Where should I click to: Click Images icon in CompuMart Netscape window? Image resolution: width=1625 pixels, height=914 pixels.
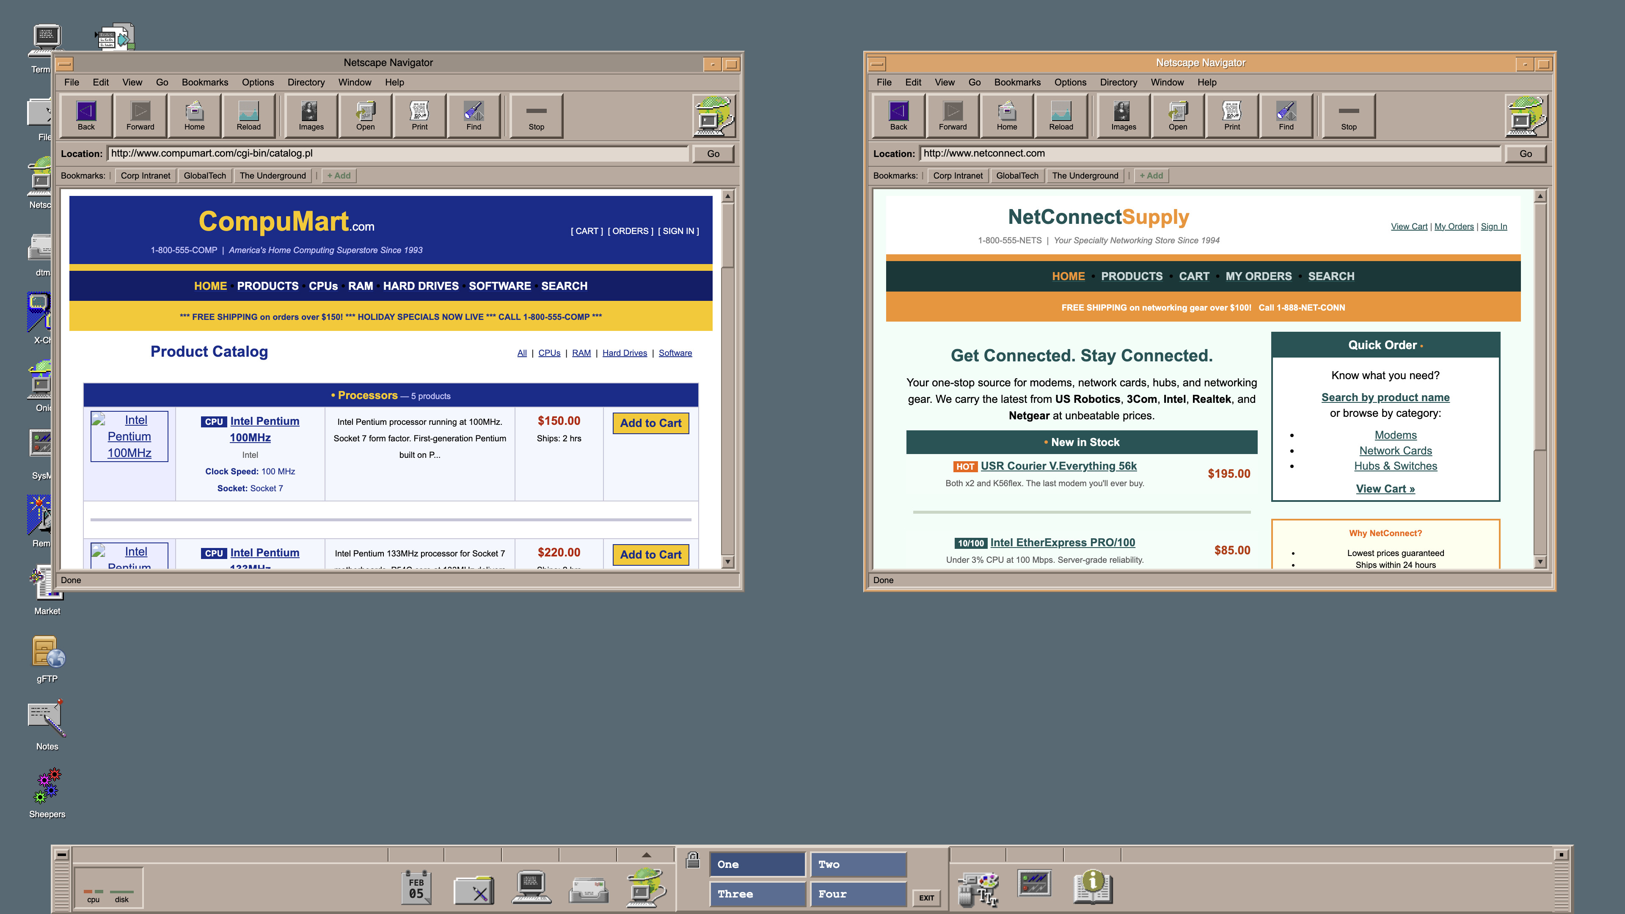(x=311, y=116)
